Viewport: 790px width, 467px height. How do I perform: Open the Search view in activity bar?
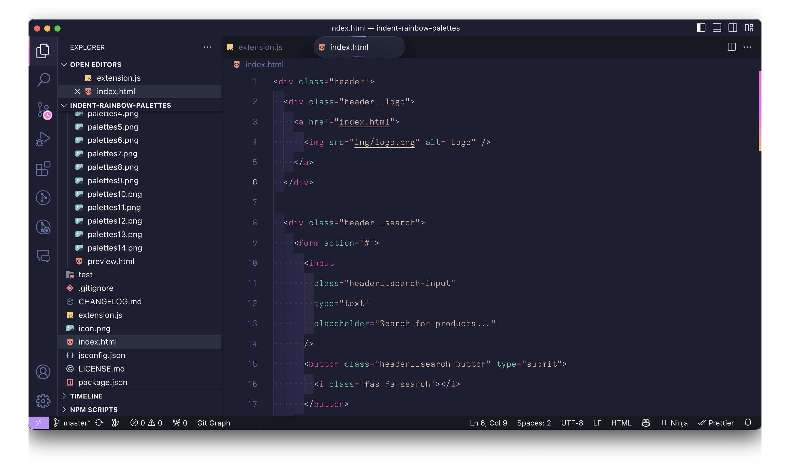[x=43, y=80]
